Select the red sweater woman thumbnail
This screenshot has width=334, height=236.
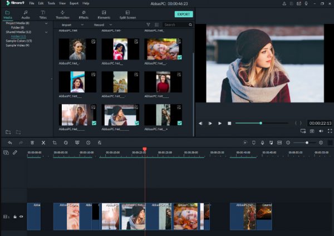click(163, 82)
